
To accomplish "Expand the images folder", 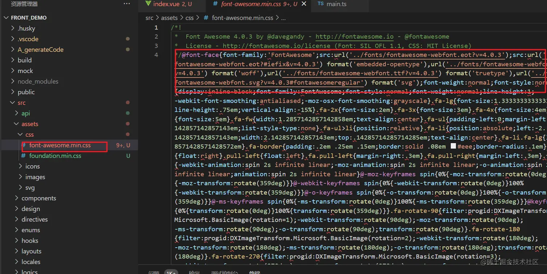I will 35,177.
